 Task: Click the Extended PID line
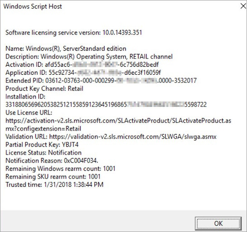[x=101, y=81]
